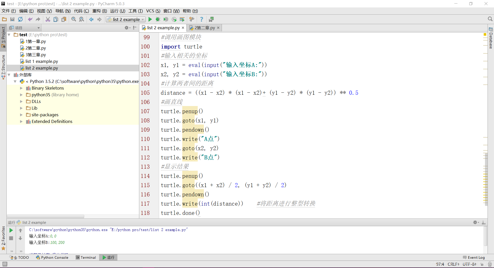Hide the Run panel with download-arrow icon

[484, 222]
